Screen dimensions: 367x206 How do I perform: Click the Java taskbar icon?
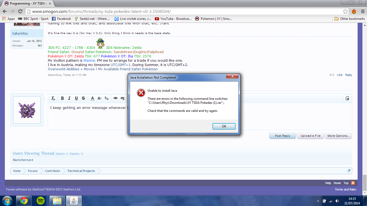coord(74,201)
